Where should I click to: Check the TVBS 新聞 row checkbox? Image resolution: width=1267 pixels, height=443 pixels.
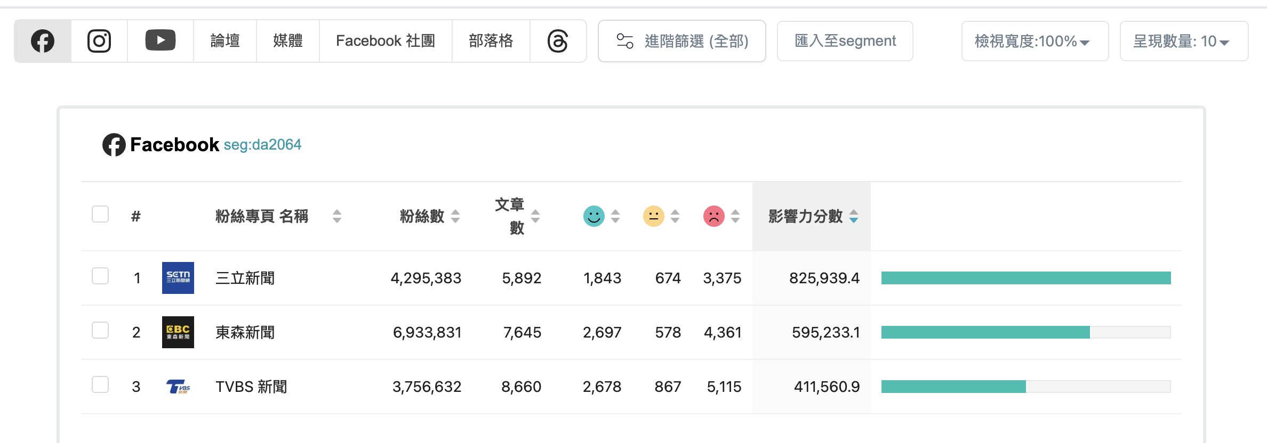pyautogui.click(x=100, y=384)
